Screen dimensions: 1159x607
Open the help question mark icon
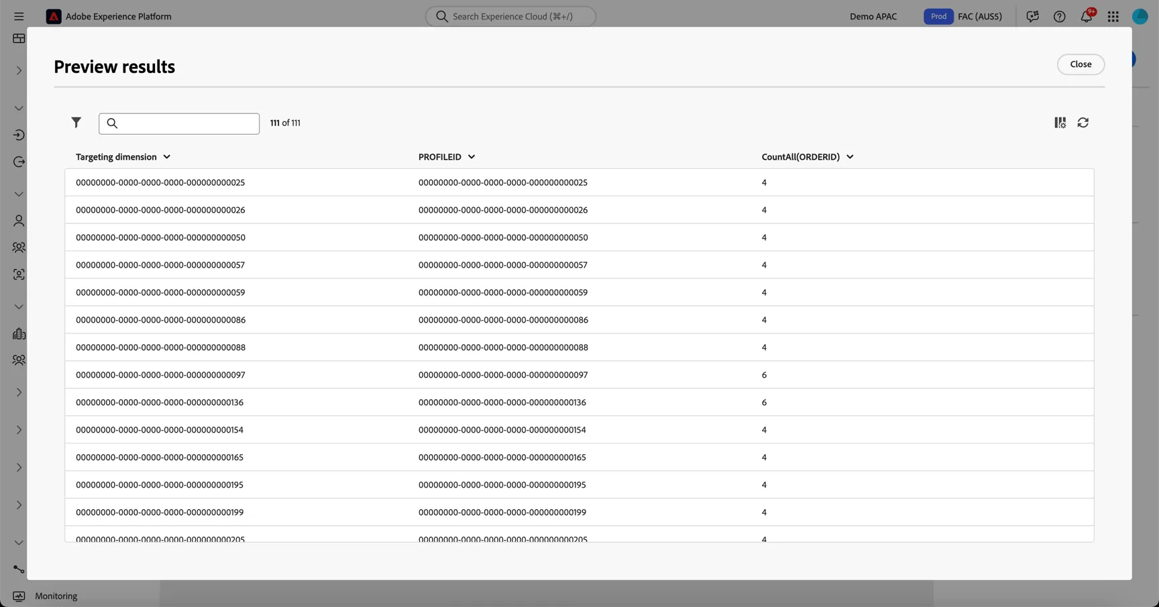tap(1060, 16)
